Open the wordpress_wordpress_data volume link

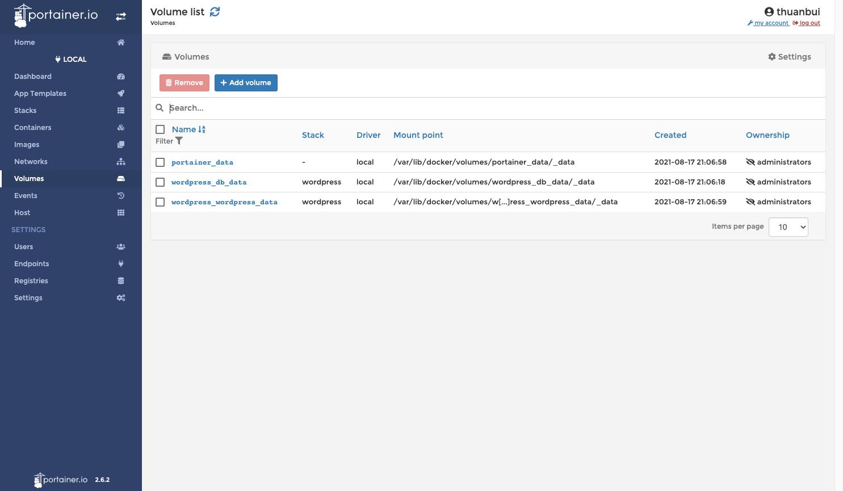tap(224, 202)
